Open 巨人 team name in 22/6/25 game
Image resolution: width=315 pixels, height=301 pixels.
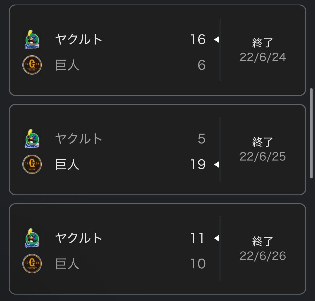click(x=67, y=164)
